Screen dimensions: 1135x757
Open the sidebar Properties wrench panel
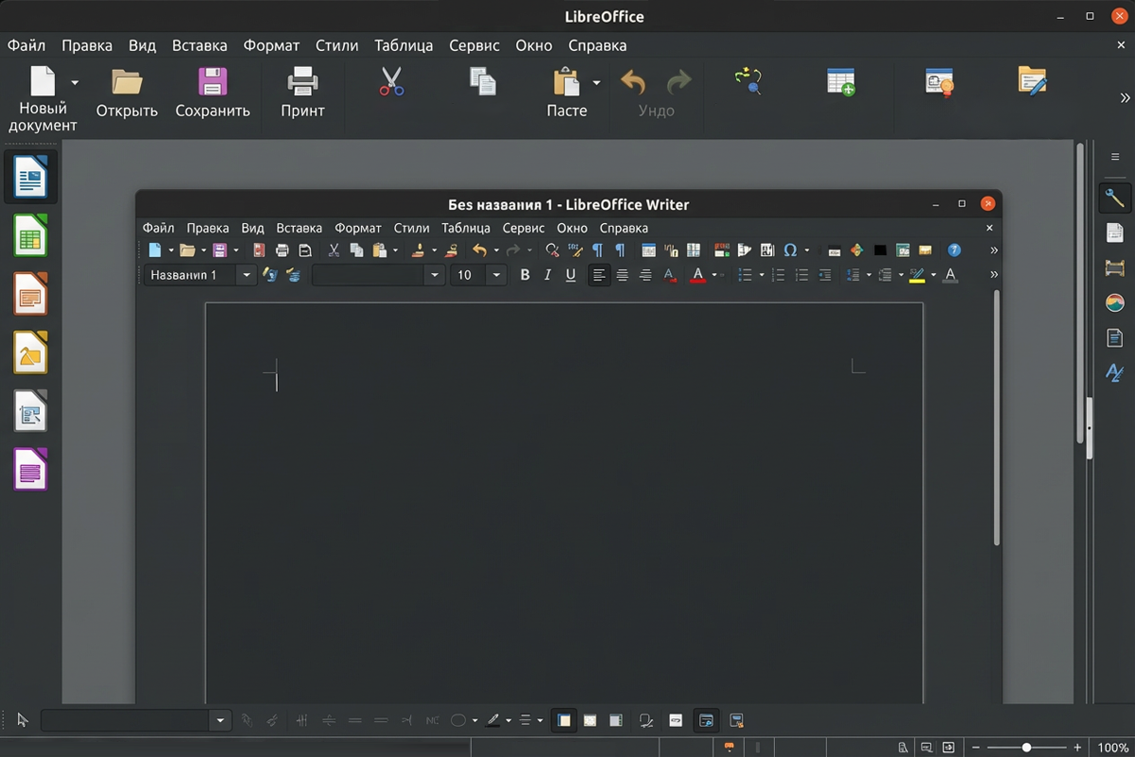pyautogui.click(x=1115, y=198)
